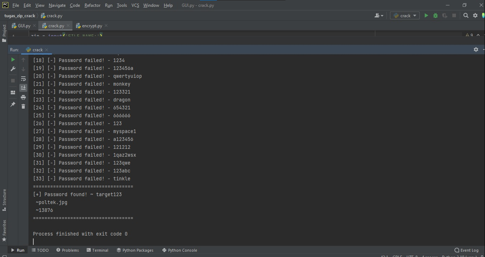
Task: Click the tugas_zip_crack breadcrumb
Action: [x=20, y=16]
